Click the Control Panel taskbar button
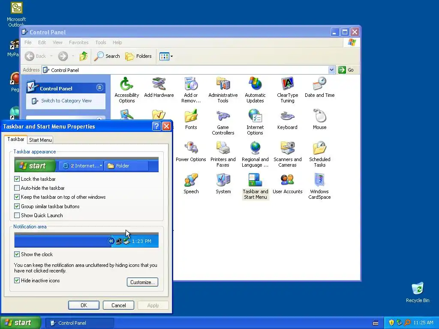439x329 pixels. (79, 323)
